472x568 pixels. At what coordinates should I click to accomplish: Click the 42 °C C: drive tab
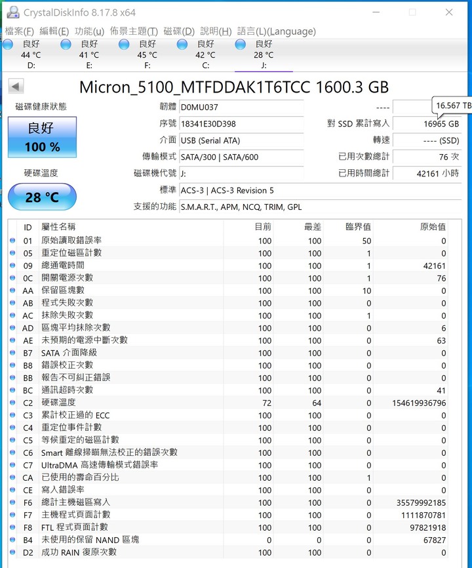click(x=205, y=54)
